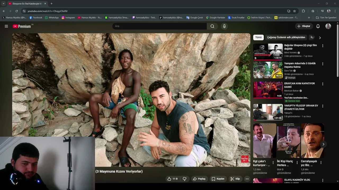Open the browser extensions puzzle icon
Image resolution: width=339 pixels, height=190 pixels.
304,11
